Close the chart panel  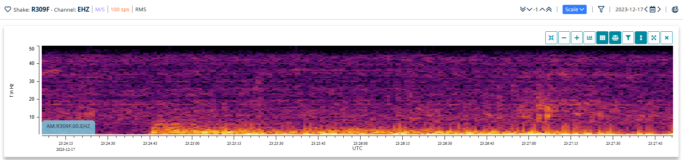click(667, 38)
